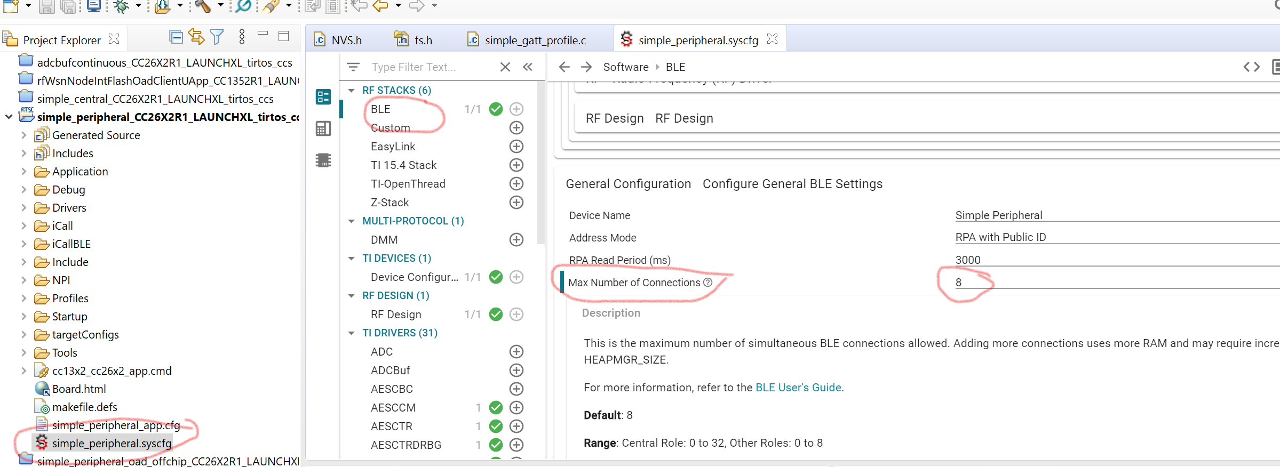
Task: Show generated source code view
Action: tap(1251, 67)
